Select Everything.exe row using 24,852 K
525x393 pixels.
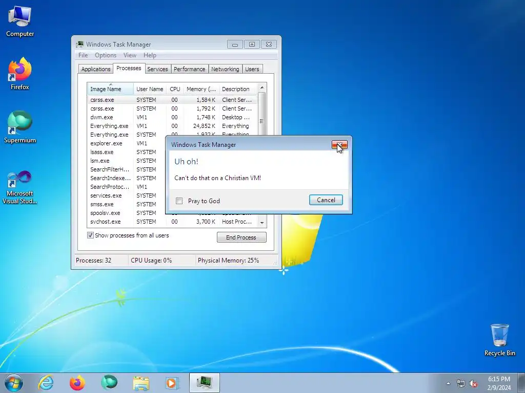(172, 126)
